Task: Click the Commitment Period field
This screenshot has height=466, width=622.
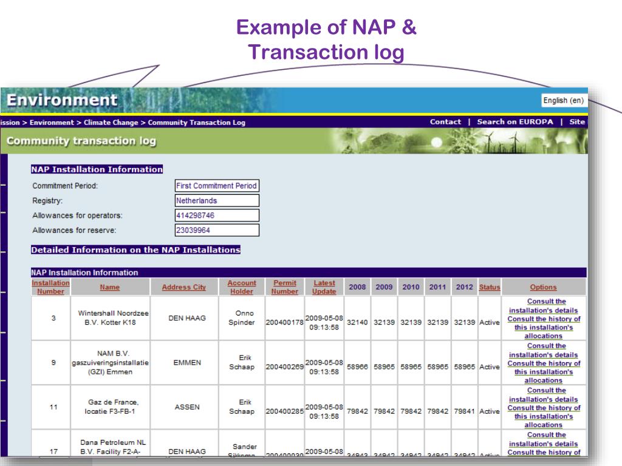Action: tap(217, 186)
